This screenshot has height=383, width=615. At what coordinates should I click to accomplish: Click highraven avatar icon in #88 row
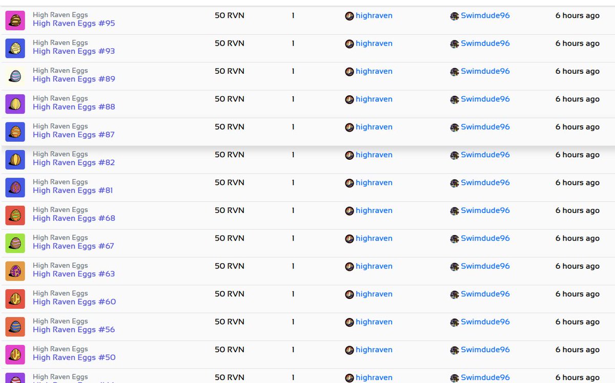350,99
